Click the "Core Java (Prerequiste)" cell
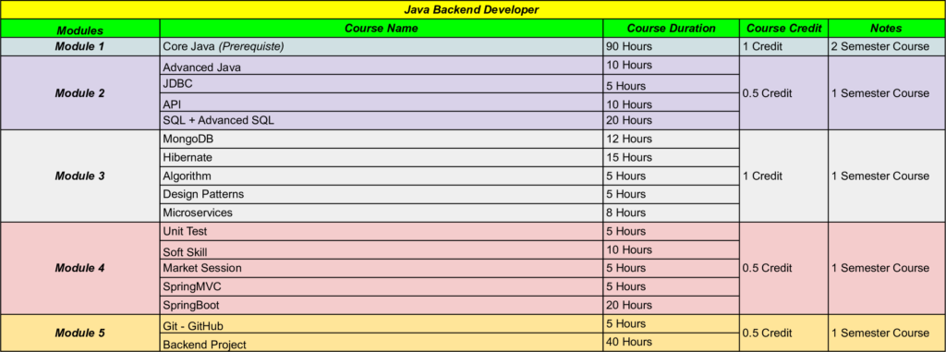The width and height of the screenshot is (946, 352). pyautogui.click(x=382, y=47)
